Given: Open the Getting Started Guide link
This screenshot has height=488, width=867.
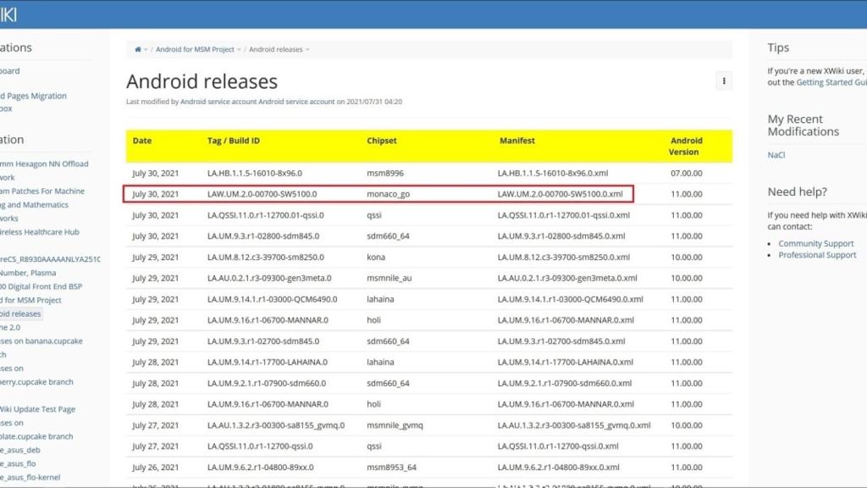Looking at the screenshot, I should pos(831,83).
